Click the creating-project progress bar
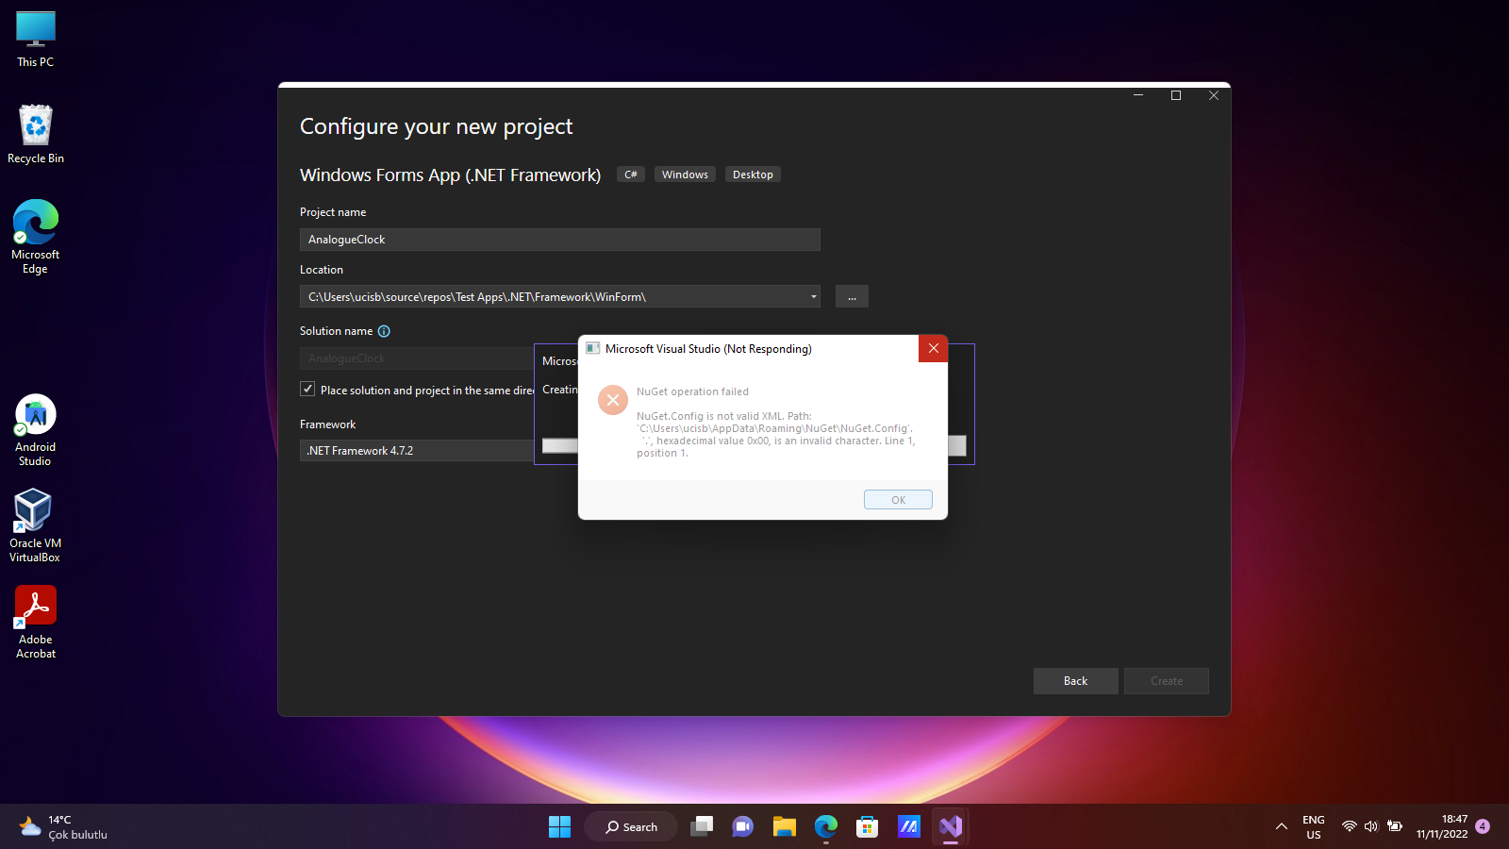This screenshot has width=1509, height=849. click(x=559, y=446)
